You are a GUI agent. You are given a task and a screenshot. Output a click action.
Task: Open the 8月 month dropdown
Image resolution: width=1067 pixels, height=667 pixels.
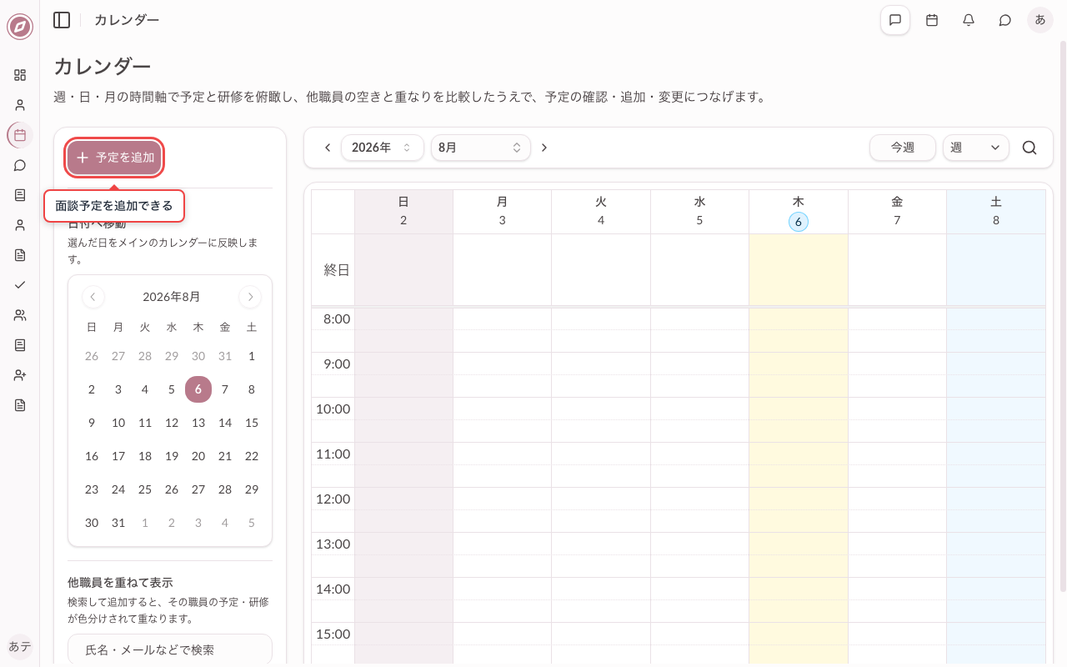(481, 148)
